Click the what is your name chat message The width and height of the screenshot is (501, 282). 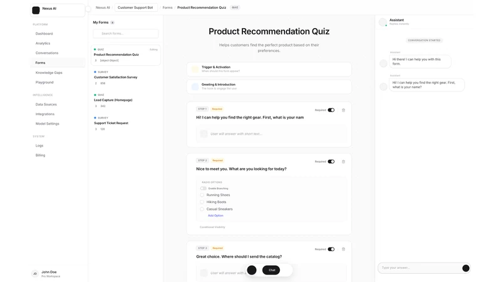coord(426,85)
